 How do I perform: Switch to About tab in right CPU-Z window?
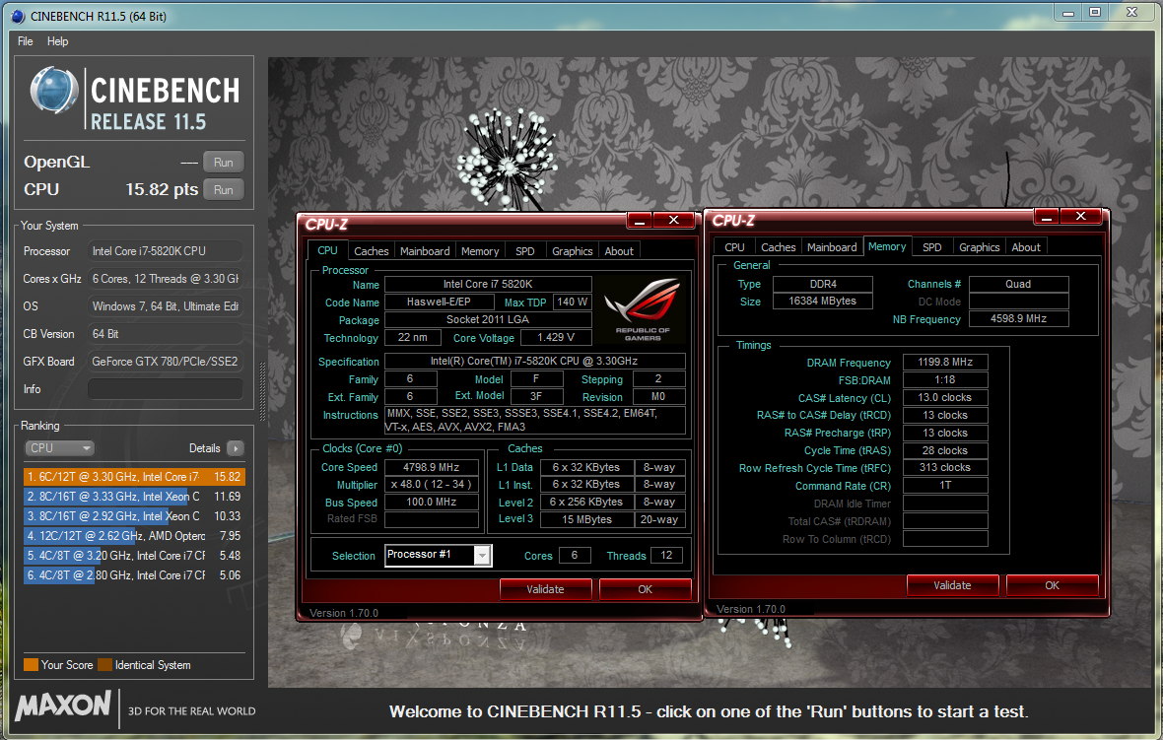click(x=1026, y=247)
